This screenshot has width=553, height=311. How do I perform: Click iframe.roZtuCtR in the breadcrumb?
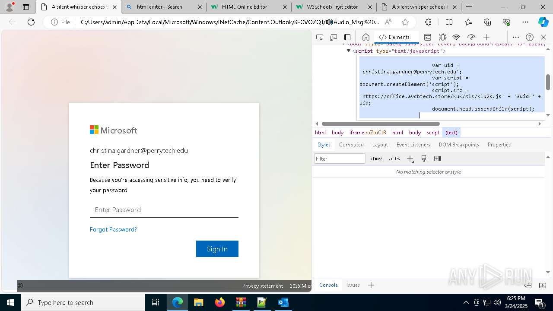point(368,133)
